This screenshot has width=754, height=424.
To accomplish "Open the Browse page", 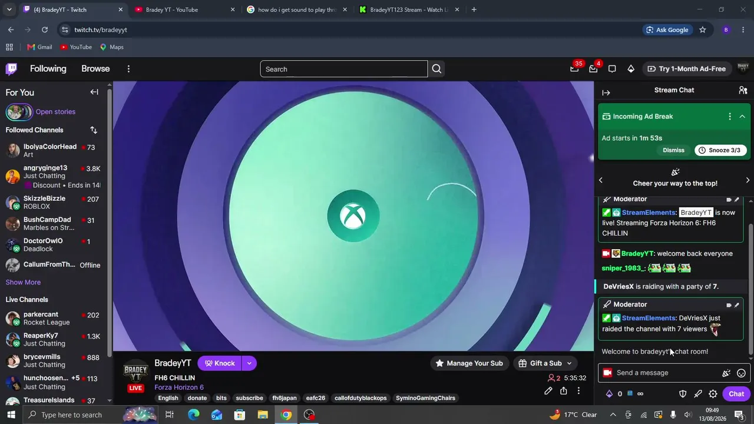I will [x=95, y=69].
